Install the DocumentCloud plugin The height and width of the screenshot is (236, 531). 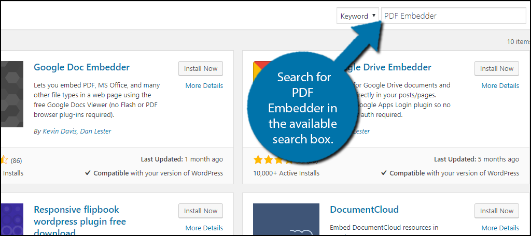[496, 211]
